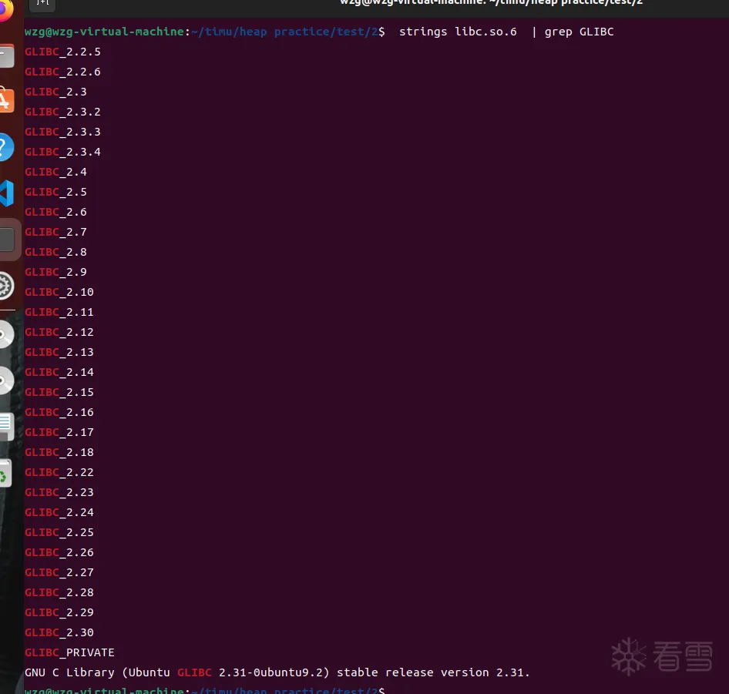The height and width of the screenshot is (694, 729).
Task: Select the GLIBC_2.16 line
Action: click(x=59, y=412)
